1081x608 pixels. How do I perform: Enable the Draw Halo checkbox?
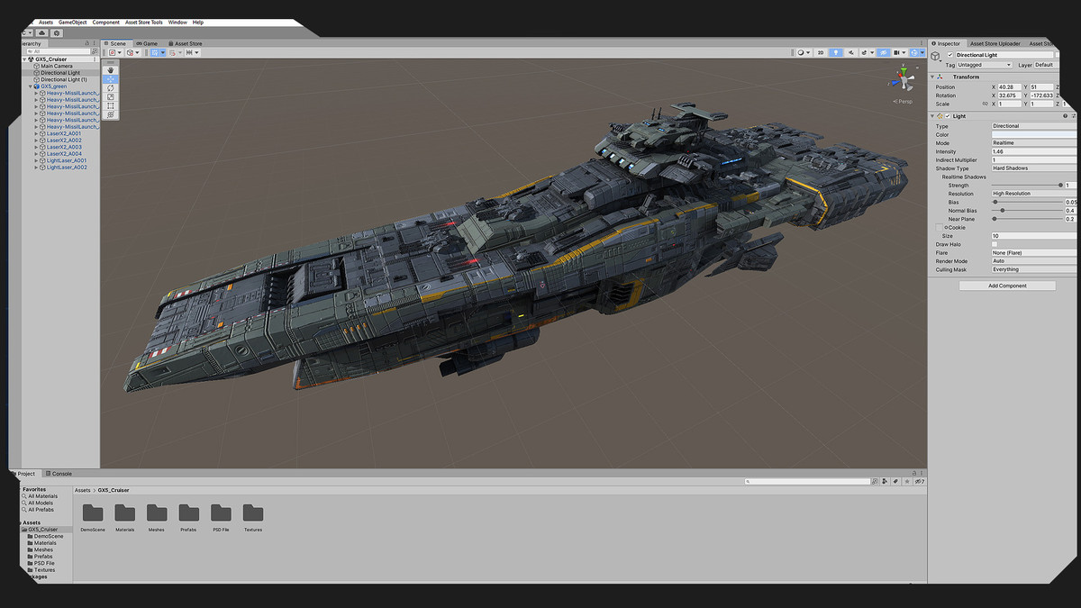point(995,244)
